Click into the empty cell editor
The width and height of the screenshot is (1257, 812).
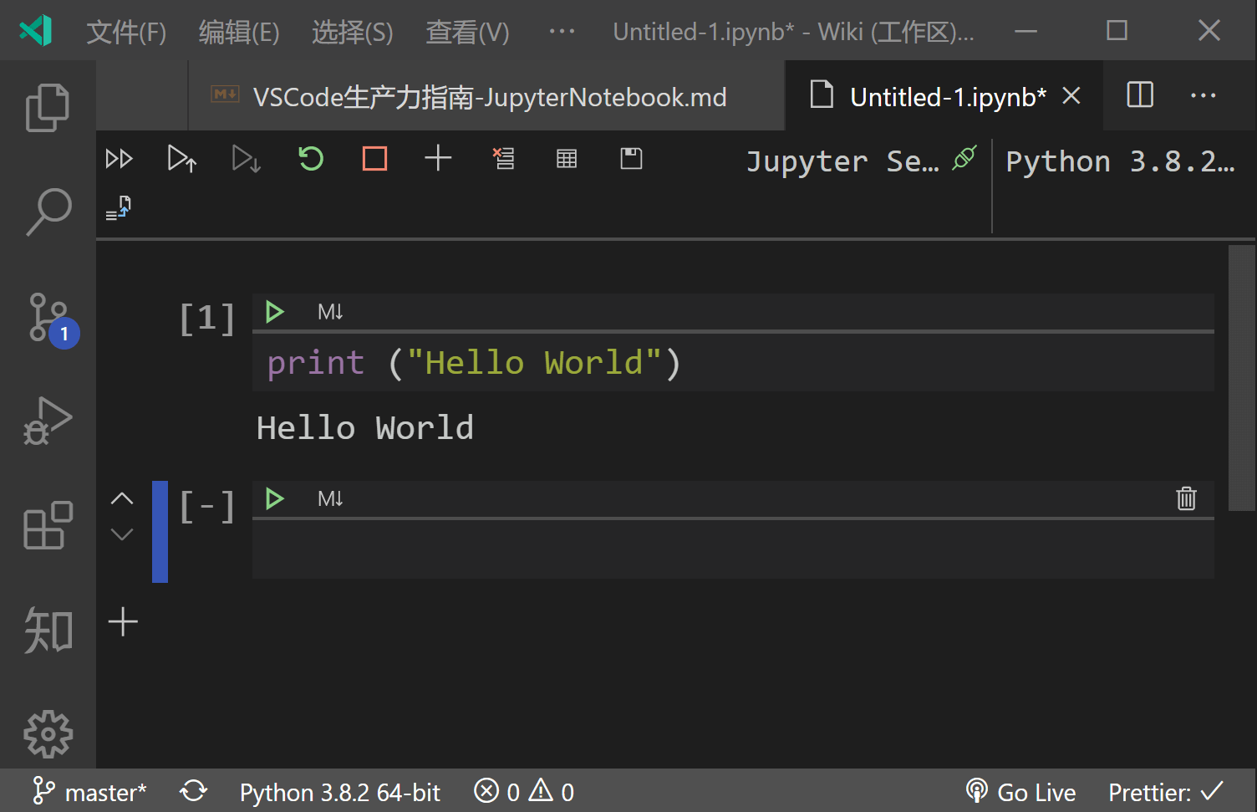pyautogui.click(x=733, y=549)
